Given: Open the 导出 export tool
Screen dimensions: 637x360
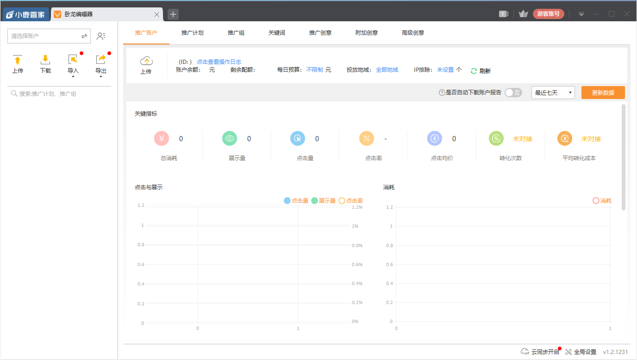Looking at the screenshot, I should click(101, 64).
